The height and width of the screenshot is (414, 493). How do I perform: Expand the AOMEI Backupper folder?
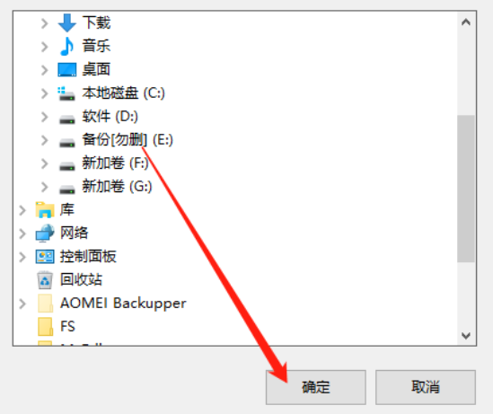pos(22,304)
